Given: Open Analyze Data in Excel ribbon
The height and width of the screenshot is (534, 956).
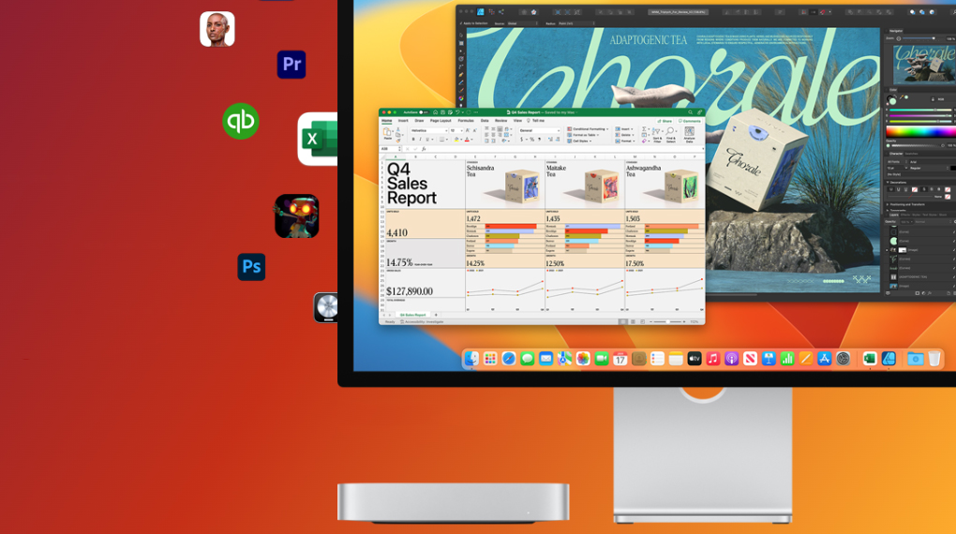Looking at the screenshot, I should pos(690,135).
